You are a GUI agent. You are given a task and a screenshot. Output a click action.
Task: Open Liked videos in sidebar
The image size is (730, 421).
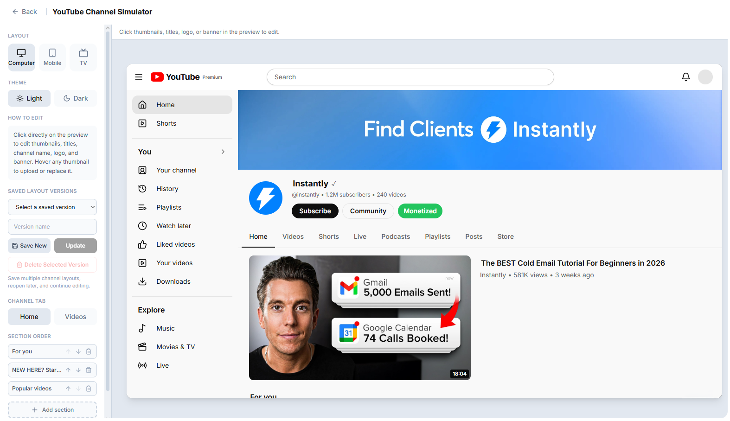pyautogui.click(x=182, y=244)
